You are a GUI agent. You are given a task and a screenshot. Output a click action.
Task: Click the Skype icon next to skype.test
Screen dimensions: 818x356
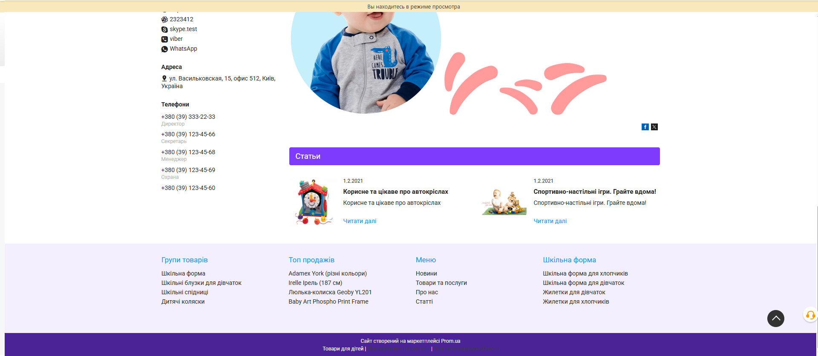tap(164, 29)
